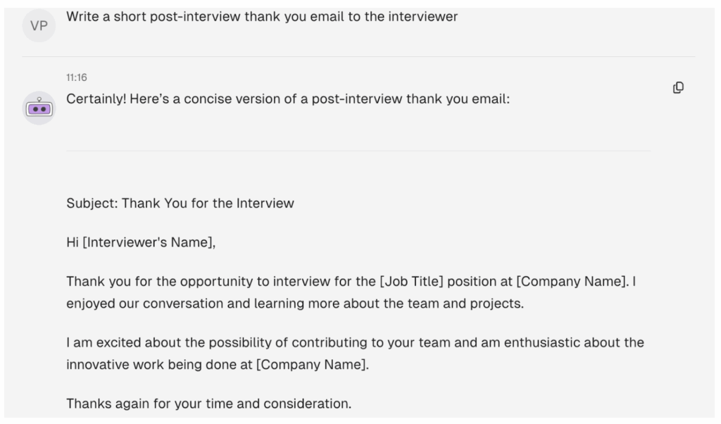Screen dimensions: 721x424
Task: Click the [Interviewer's Name] placeholder
Action: click(x=148, y=242)
